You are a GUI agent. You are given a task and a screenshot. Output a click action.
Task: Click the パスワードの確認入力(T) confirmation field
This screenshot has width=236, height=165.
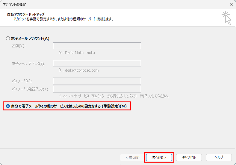click(97, 89)
